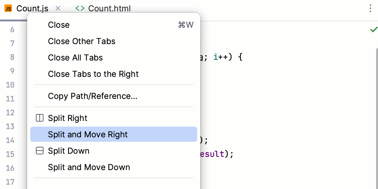This screenshot has width=378, height=189.
Task: Choose Split and Move Down from the menu
Action: coord(89,167)
